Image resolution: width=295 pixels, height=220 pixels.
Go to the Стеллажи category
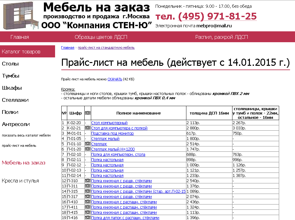tap(15, 100)
